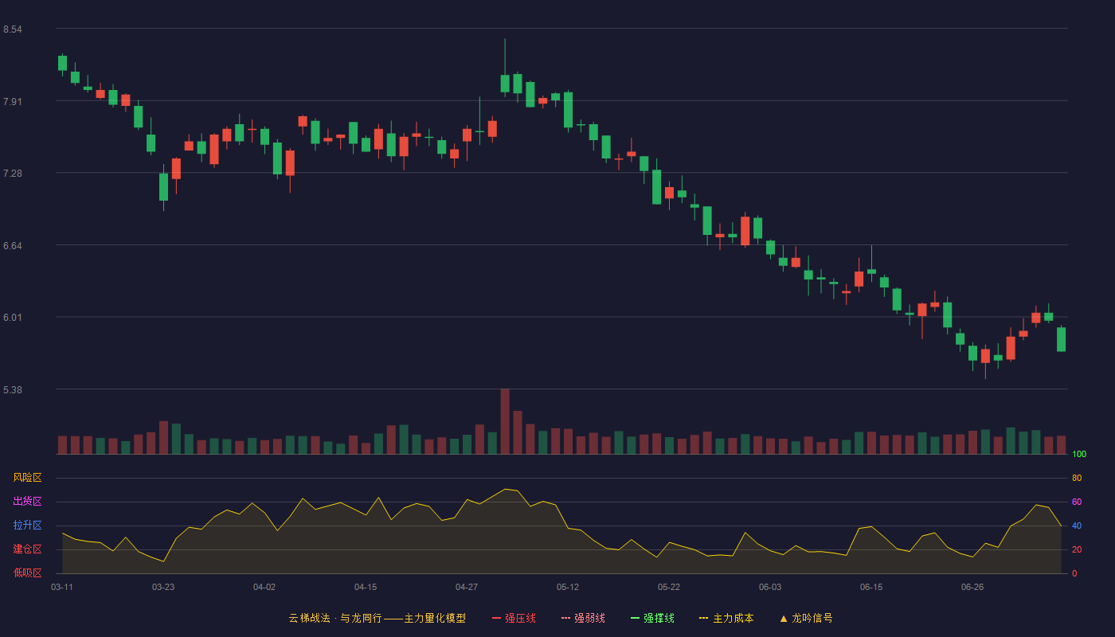Click the 06-26 date label
The width and height of the screenshot is (1115, 637).
pos(972,587)
